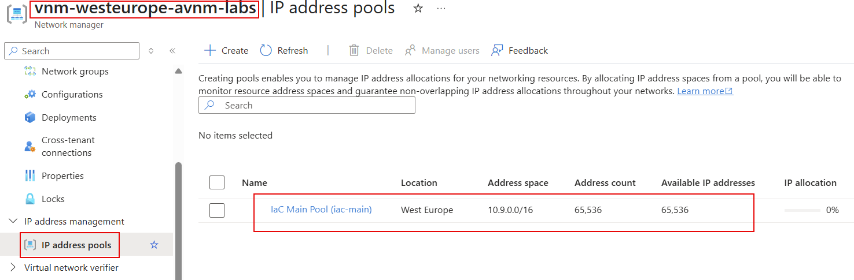Viewport: 854px width, 280px height.
Task: Click the sidebar scroll up arrow
Action: tap(178, 72)
